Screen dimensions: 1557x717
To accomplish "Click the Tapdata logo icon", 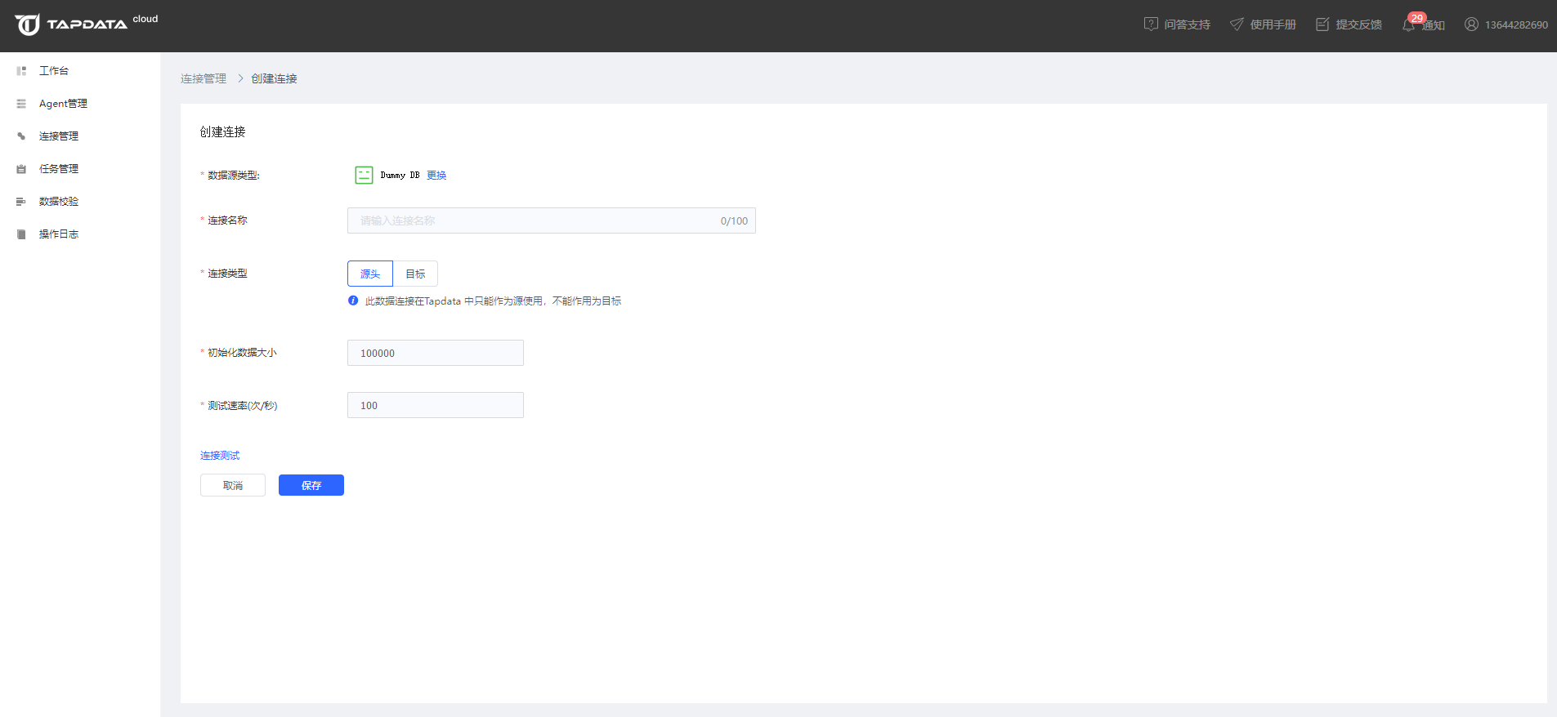I will point(27,24).
